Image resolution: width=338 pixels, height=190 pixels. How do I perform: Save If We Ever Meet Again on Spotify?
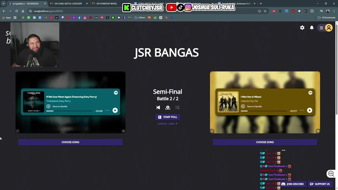pos(57,106)
